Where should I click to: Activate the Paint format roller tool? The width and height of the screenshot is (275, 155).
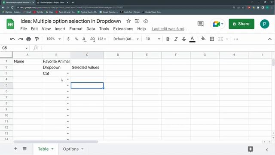coord(37,39)
